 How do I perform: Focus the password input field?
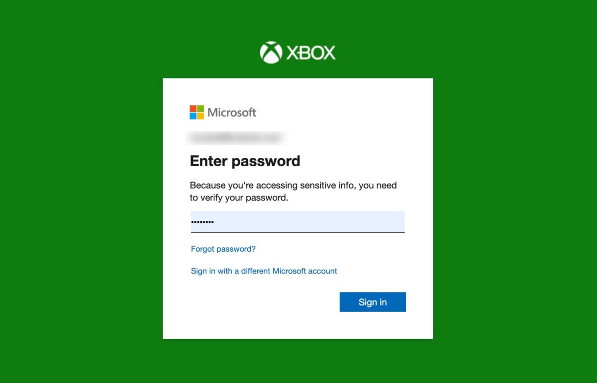click(298, 222)
